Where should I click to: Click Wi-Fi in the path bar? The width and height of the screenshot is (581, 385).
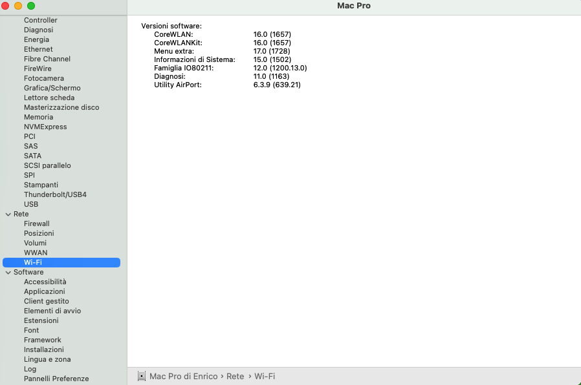tap(265, 376)
